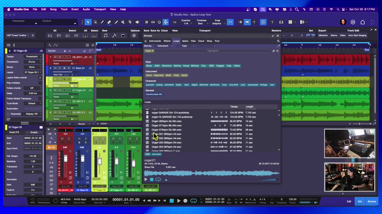Screen dimensions: 382x214
Task: Mute the 01 Bass 04 track
Action: pos(55,68)
